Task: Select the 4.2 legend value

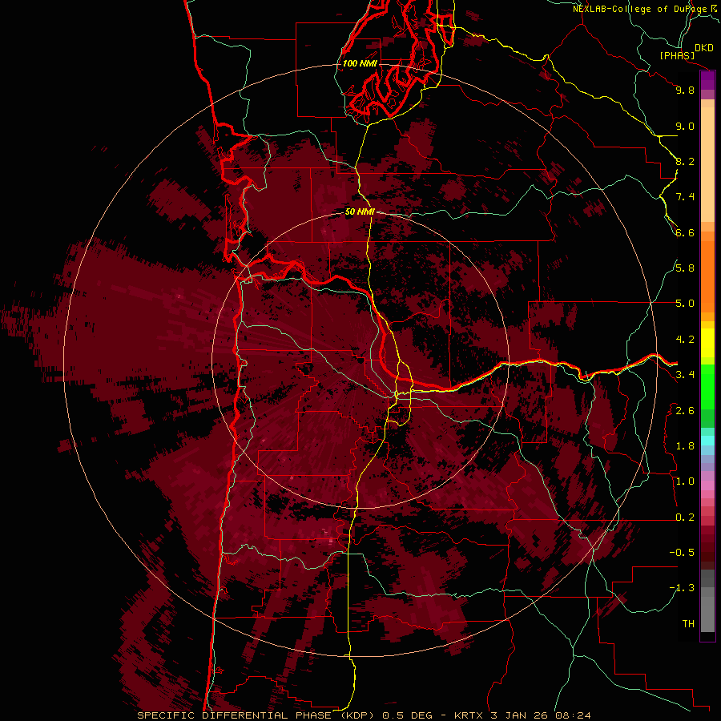Action: 685,340
